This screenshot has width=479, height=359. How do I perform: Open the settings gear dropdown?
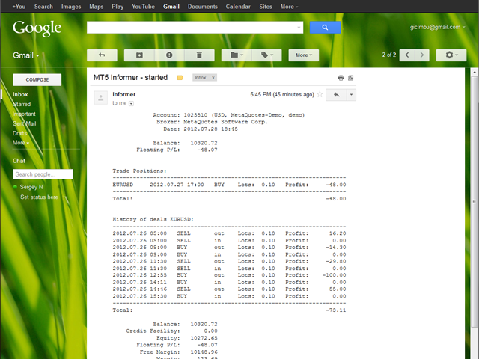tap(452, 55)
